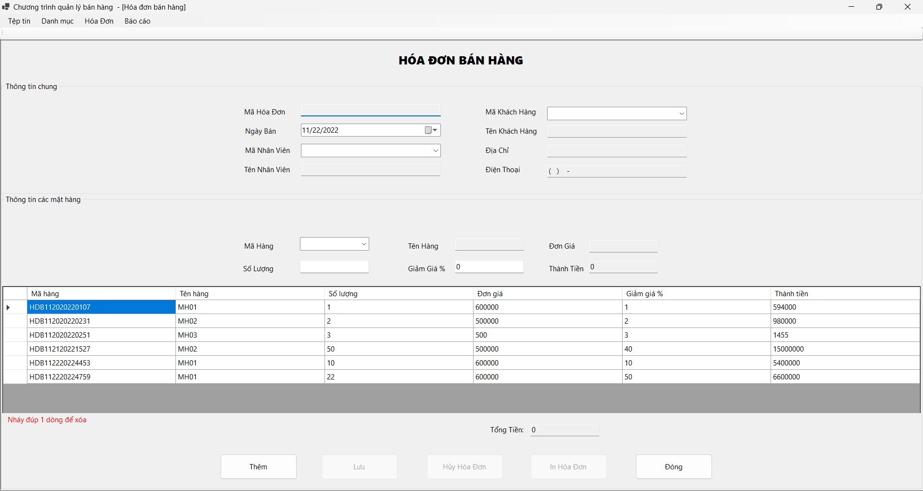Select the grid row containing MH03
This screenshot has height=491, width=923.
coord(101,335)
